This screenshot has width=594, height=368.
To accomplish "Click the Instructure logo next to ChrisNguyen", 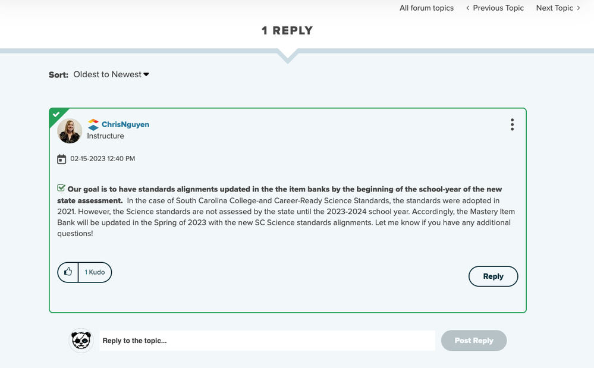I will pos(93,125).
